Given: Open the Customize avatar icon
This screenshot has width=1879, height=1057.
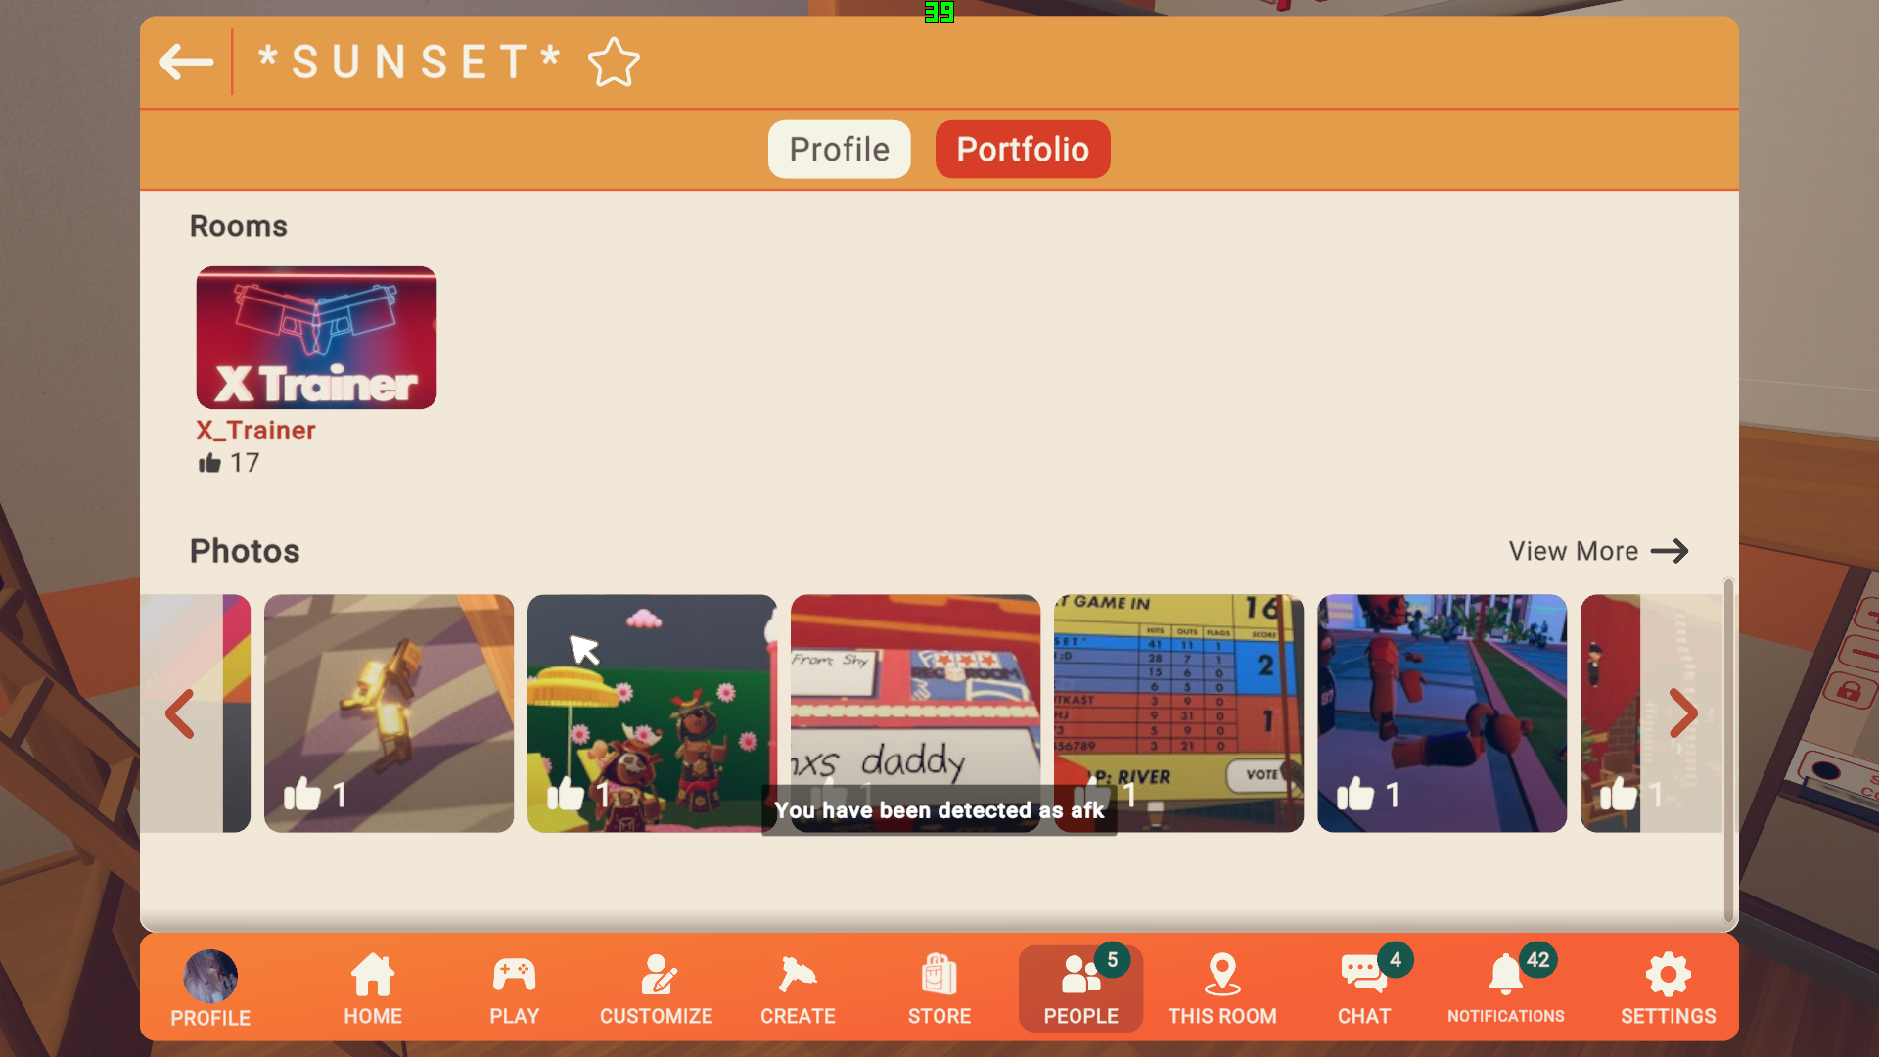Looking at the screenshot, I should click(657, 988).
